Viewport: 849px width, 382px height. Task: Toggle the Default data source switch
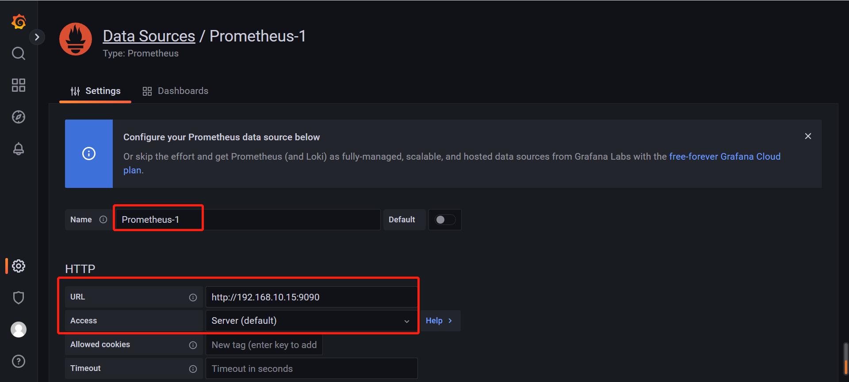(x=444, y=220)
